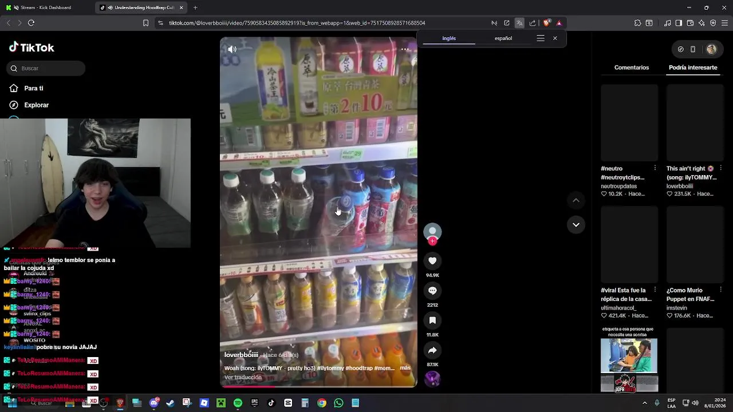Open Leo AI sparkle icon
Screen dimensions: 733x412
tap(702, 23)
